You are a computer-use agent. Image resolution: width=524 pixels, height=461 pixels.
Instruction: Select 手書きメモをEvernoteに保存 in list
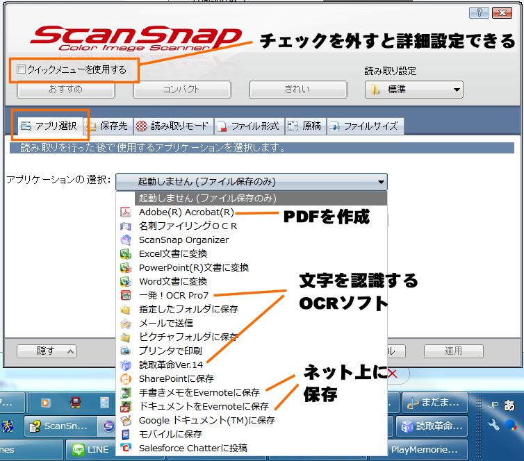pos(199,393)
